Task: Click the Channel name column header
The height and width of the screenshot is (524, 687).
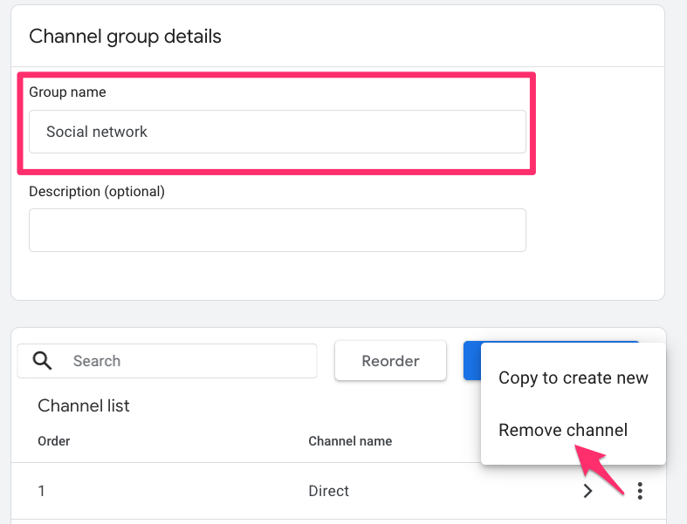Action: click(350, 441)
